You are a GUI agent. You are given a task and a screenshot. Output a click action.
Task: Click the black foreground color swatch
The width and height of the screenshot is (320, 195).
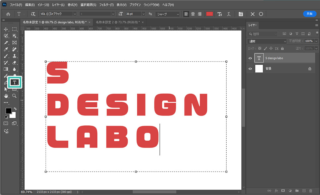[x=8, y=111]
